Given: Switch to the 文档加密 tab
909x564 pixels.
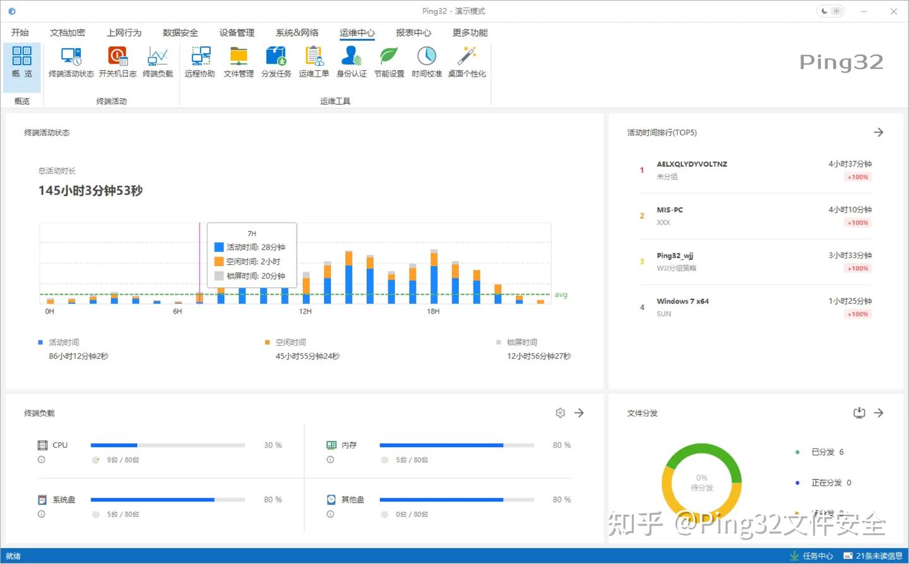Looking at the screenshot, I should point(68,33).
